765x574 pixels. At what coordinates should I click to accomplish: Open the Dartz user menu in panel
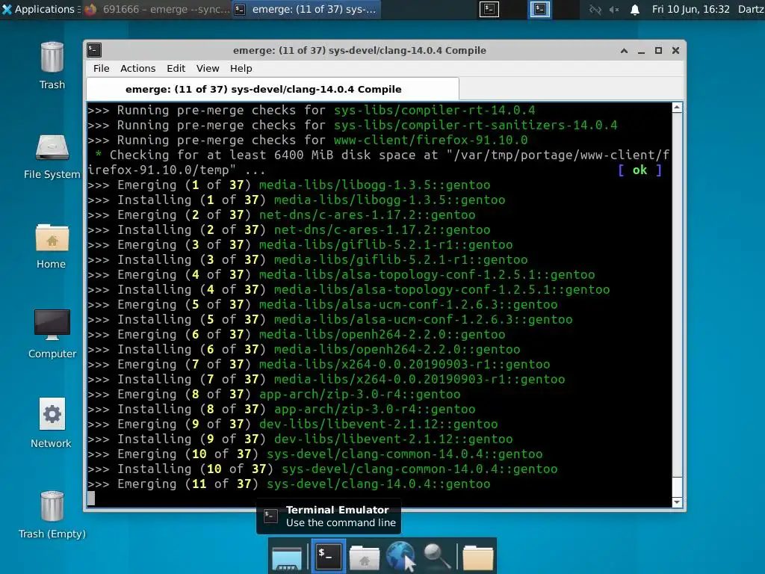(751, 9)
